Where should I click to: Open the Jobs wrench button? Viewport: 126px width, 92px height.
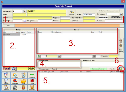click(23, 75)
